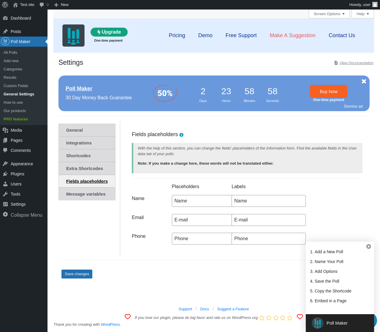Open the Pricing link
Image resolution: width=380 pixels, height=332 pixels.
177,35
